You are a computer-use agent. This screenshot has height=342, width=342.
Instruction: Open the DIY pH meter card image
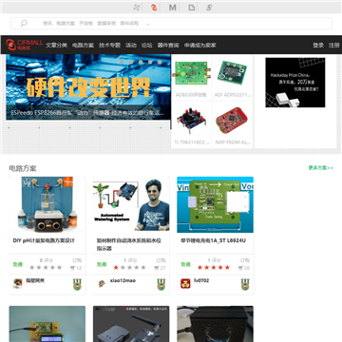pos(47,204)
